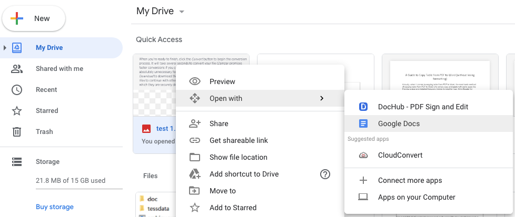Click the Recent clock icon

pos(17,90)
